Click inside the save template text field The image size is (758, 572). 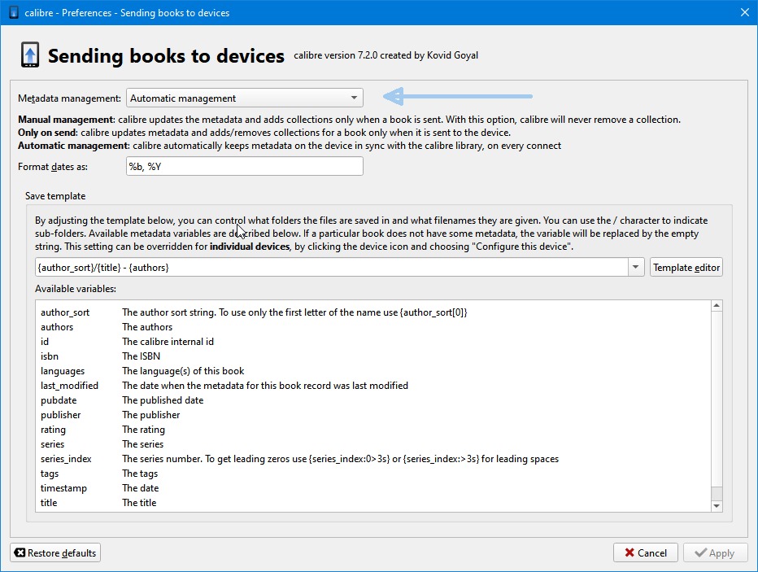[332, 268]
